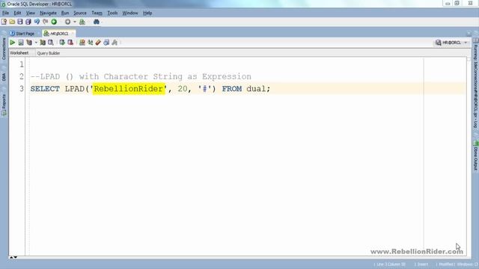
Task: Run the statement with green play icon
Action: [x=13, y=43]
